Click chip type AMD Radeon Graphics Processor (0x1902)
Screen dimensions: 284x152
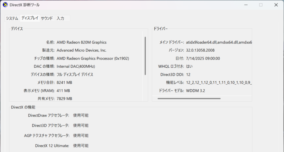click(93, 58)
